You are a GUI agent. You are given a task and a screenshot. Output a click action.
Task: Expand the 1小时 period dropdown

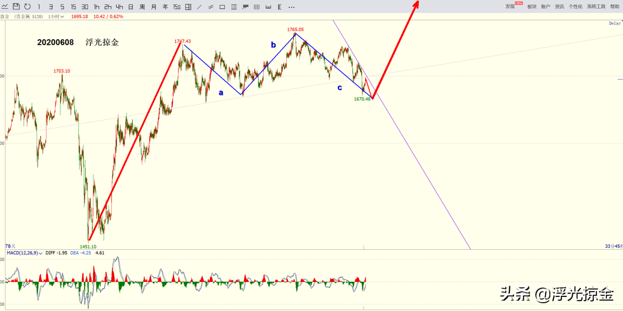coord(56,17)
